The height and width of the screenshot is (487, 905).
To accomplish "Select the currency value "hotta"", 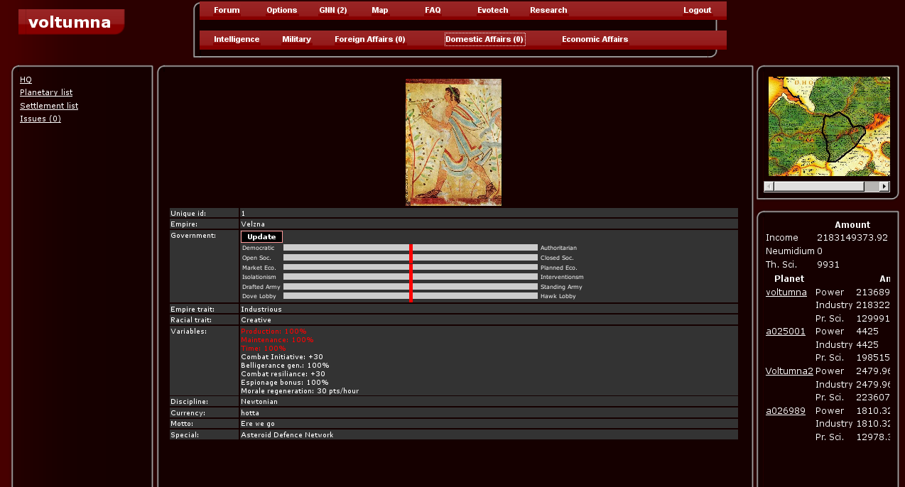I will pyautogui.click(x=250, y=412).
